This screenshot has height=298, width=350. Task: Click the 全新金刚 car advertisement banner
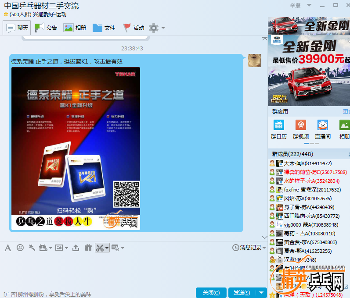pyautogui.click(x=309, y=26)
